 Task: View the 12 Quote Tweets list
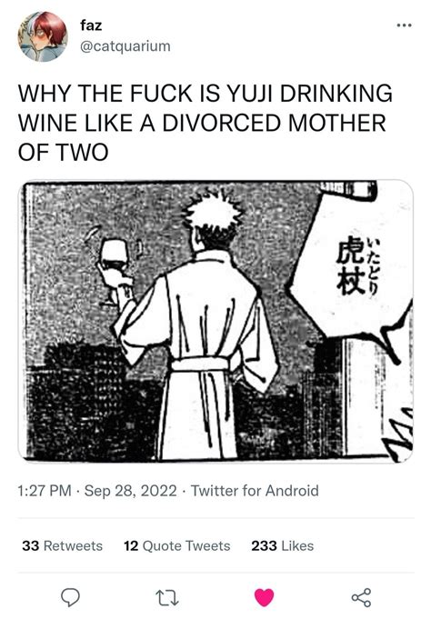click(177, 545)
